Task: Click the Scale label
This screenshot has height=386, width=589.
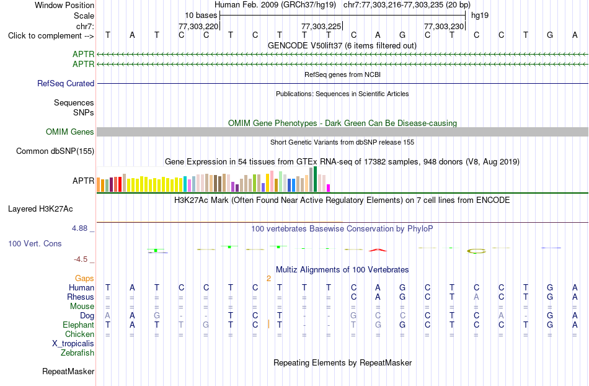Action: tap(84, 16)
